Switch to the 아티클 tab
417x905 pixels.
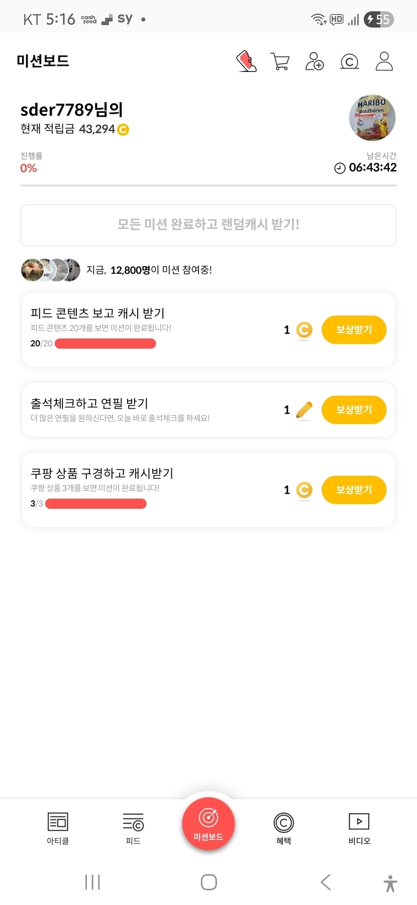pyautogui.click(x=58, y=828)
